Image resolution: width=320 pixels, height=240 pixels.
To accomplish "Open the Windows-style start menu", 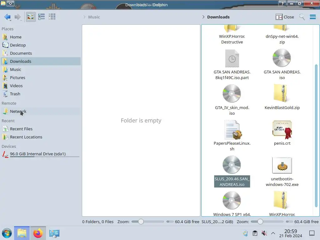I will 7,233.
